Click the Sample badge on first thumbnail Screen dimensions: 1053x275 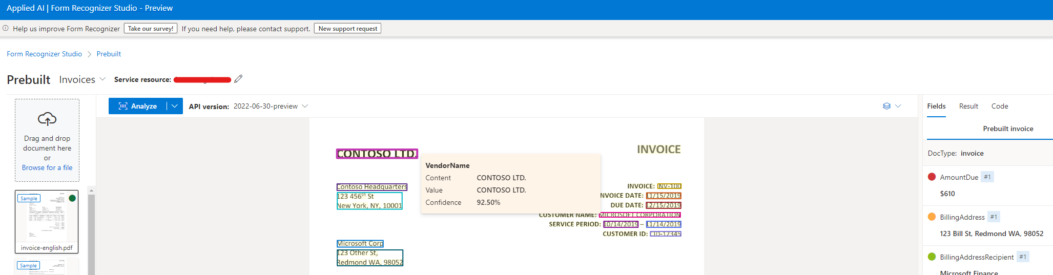coord(29,198)
